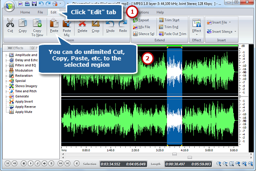Viewport: 256px width, 171px height.
Task: Click the Repeat command
Action: coord(141,20)
